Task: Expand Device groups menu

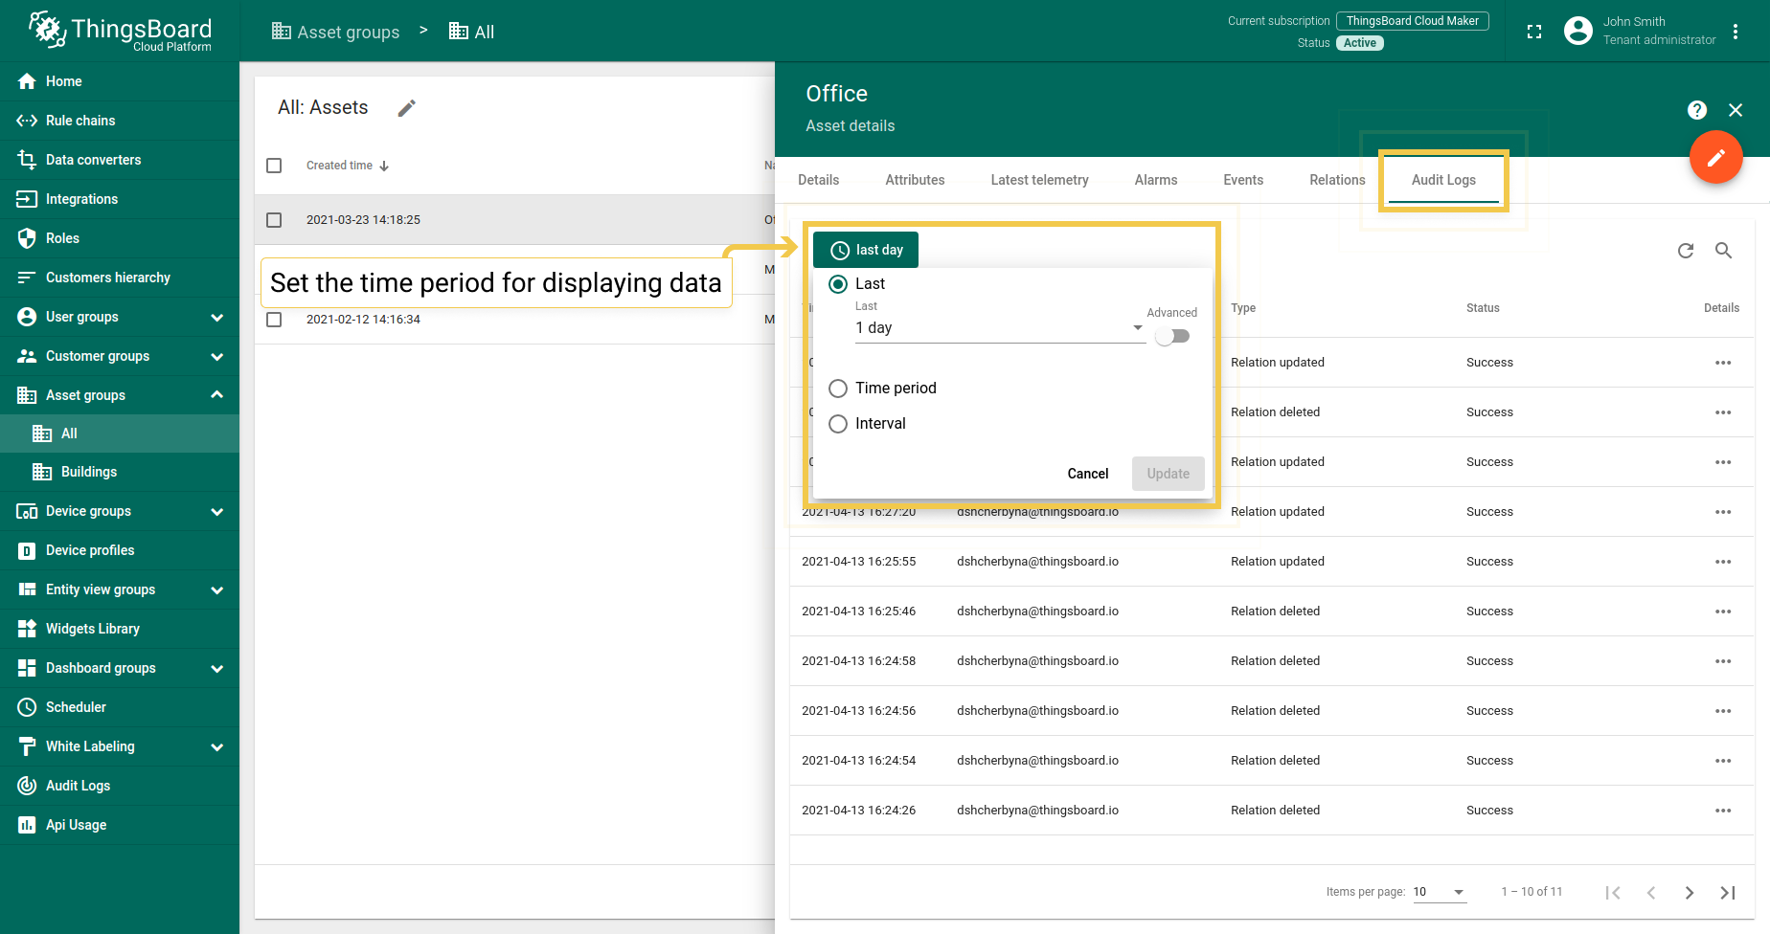Action: 217,512
